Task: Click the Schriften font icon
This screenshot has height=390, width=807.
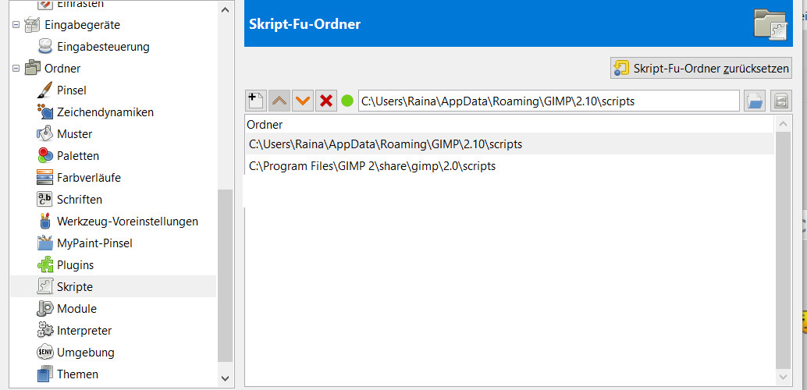Action: (45, 199)
